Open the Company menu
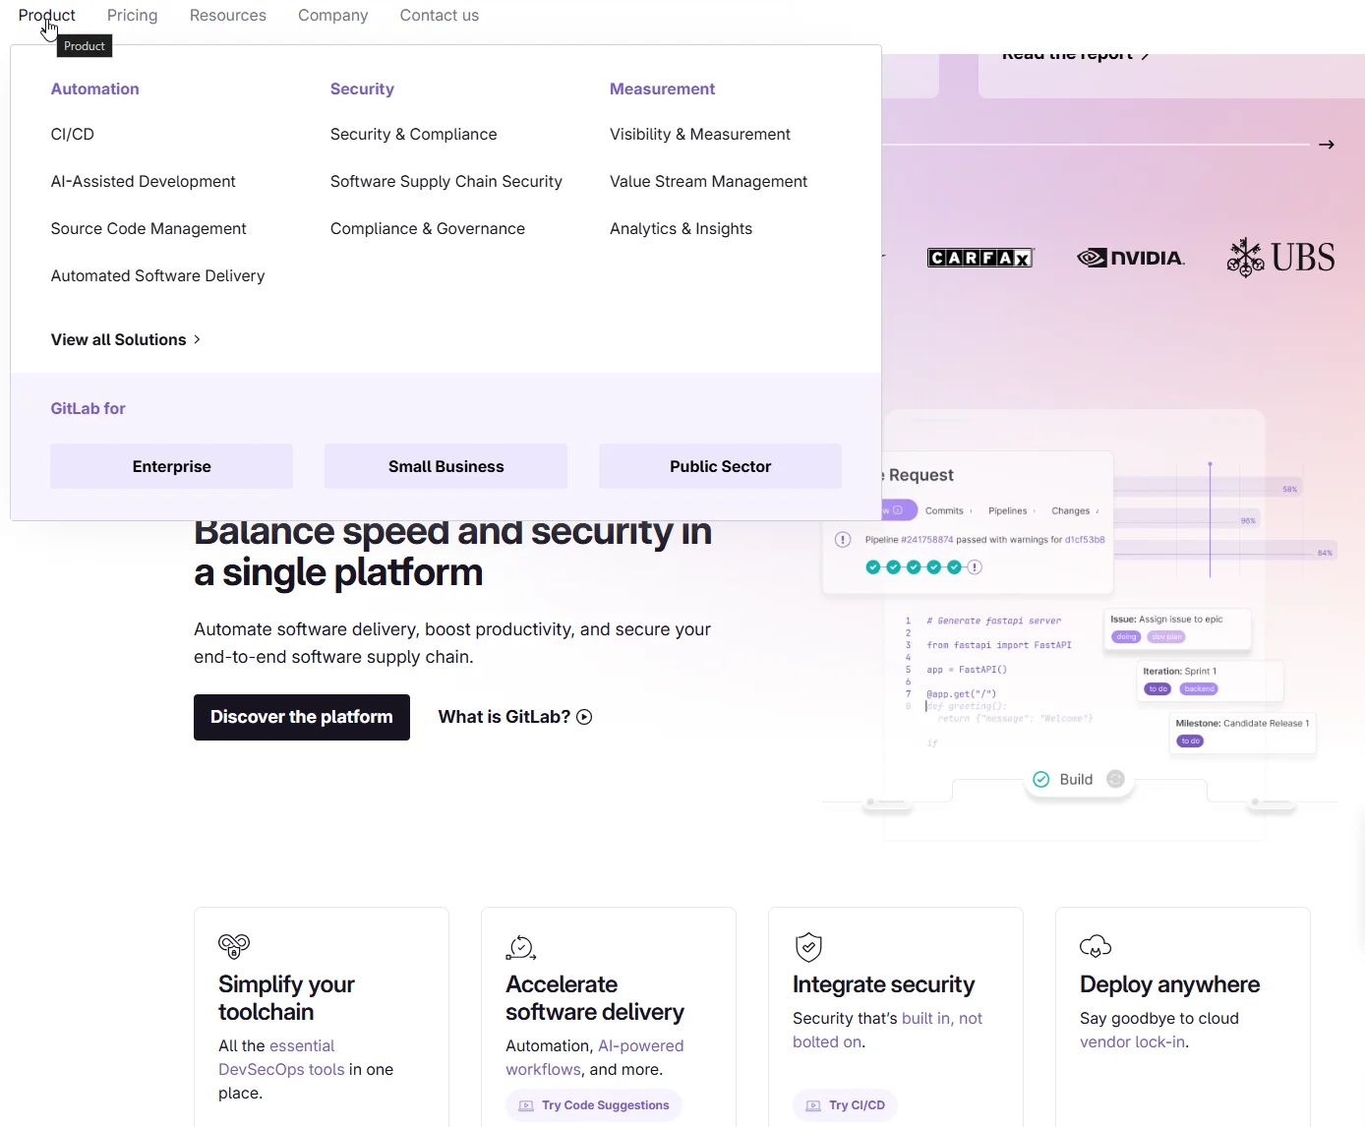The width and height of the screenshot is (1365, 1127). pos(332,15)
